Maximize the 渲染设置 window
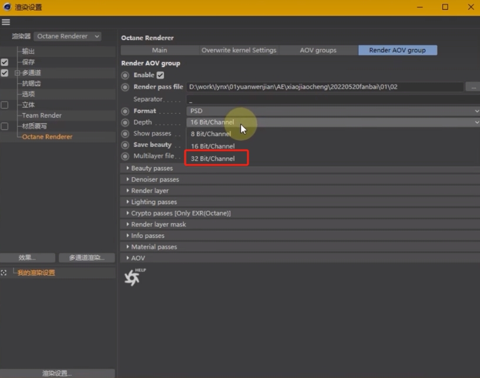 point(445,7)
